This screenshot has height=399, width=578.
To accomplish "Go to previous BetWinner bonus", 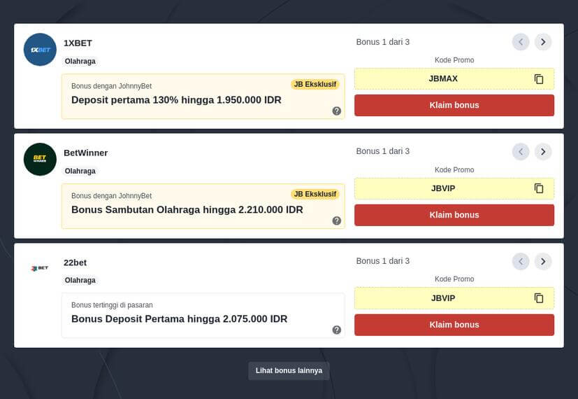I will point(521,152).
